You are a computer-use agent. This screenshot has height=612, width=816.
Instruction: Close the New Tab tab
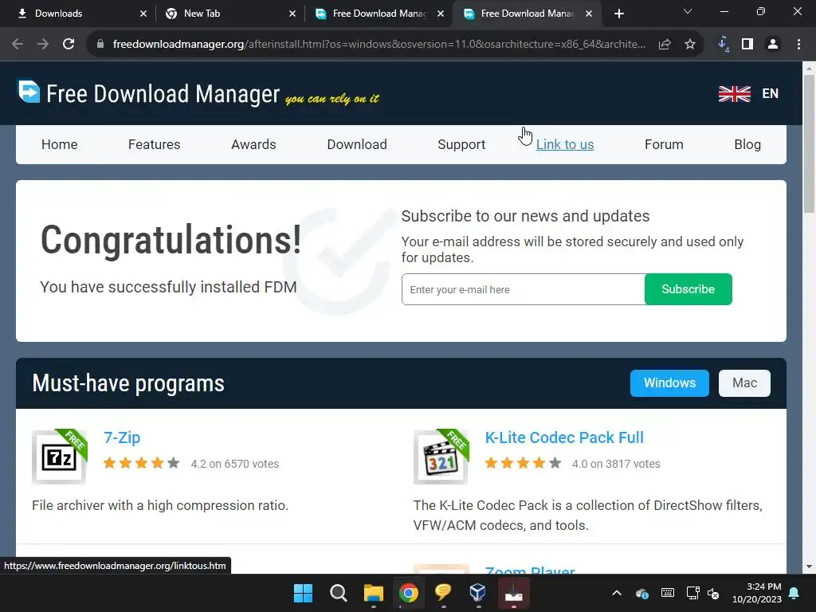point(292,14)
